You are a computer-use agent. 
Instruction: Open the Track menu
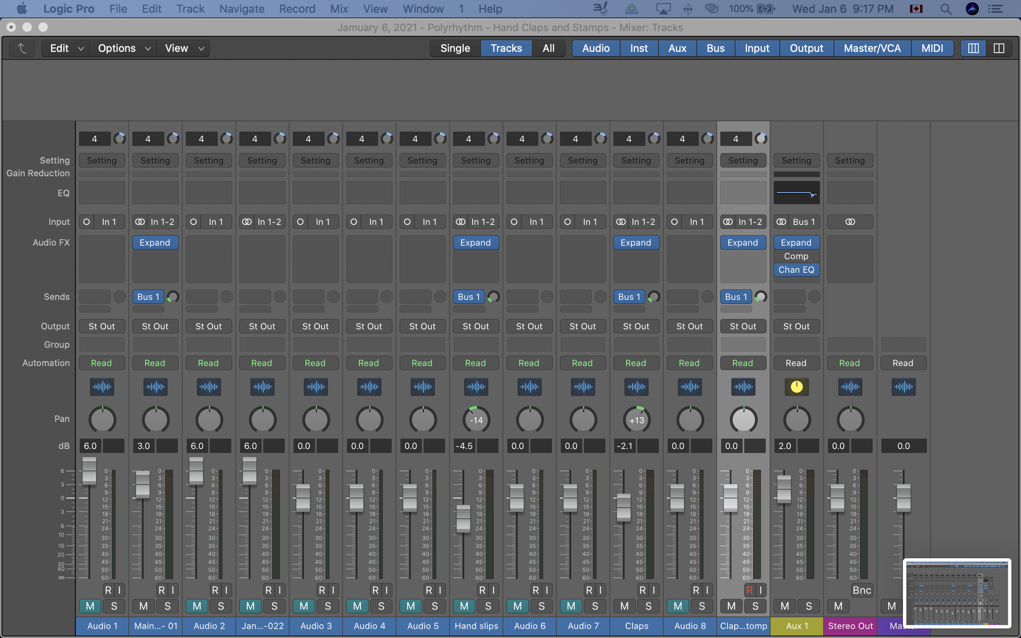pyautogui.click(x=190, y=9)
